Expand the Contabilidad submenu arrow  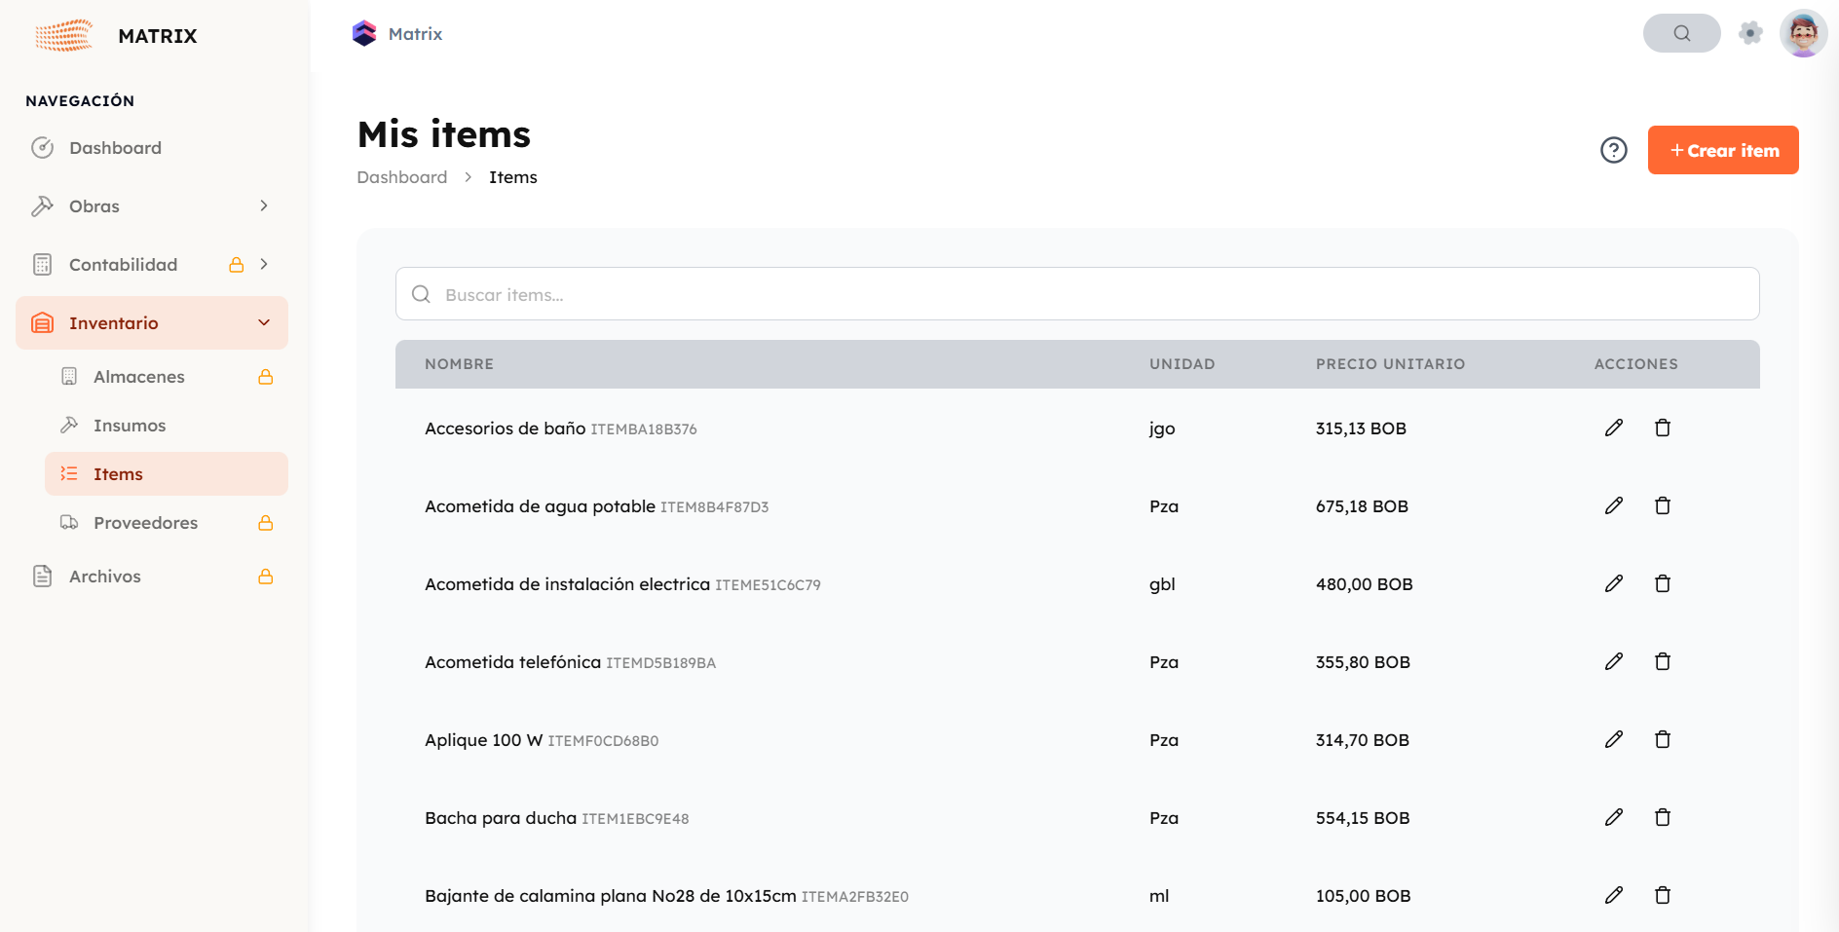tap(264, 264)
